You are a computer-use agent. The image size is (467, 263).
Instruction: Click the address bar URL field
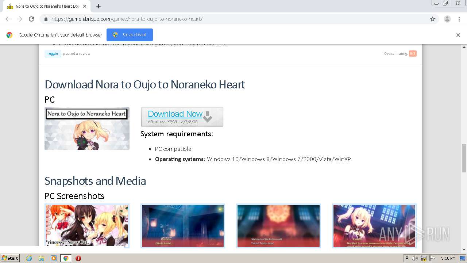239,19
